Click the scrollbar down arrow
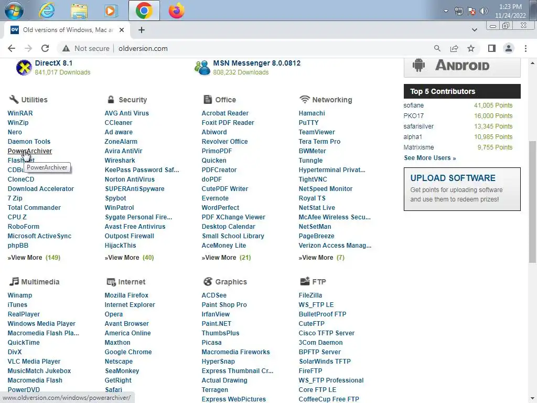This screenshot has height=403, width=537. coord(532,399)
